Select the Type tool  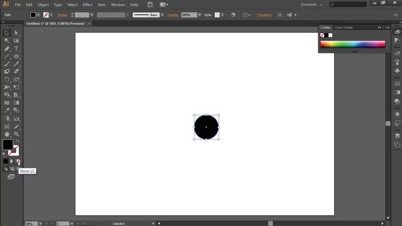[16, 49]
